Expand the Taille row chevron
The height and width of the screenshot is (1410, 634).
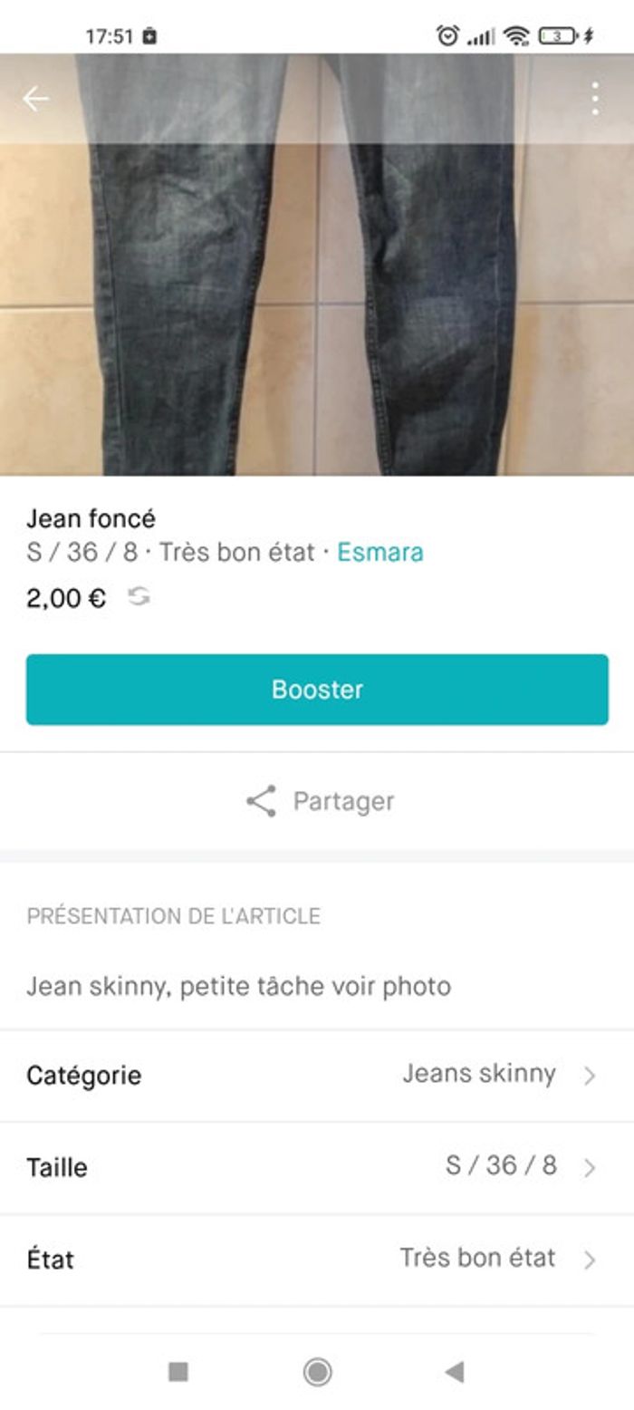(590, 1167)
